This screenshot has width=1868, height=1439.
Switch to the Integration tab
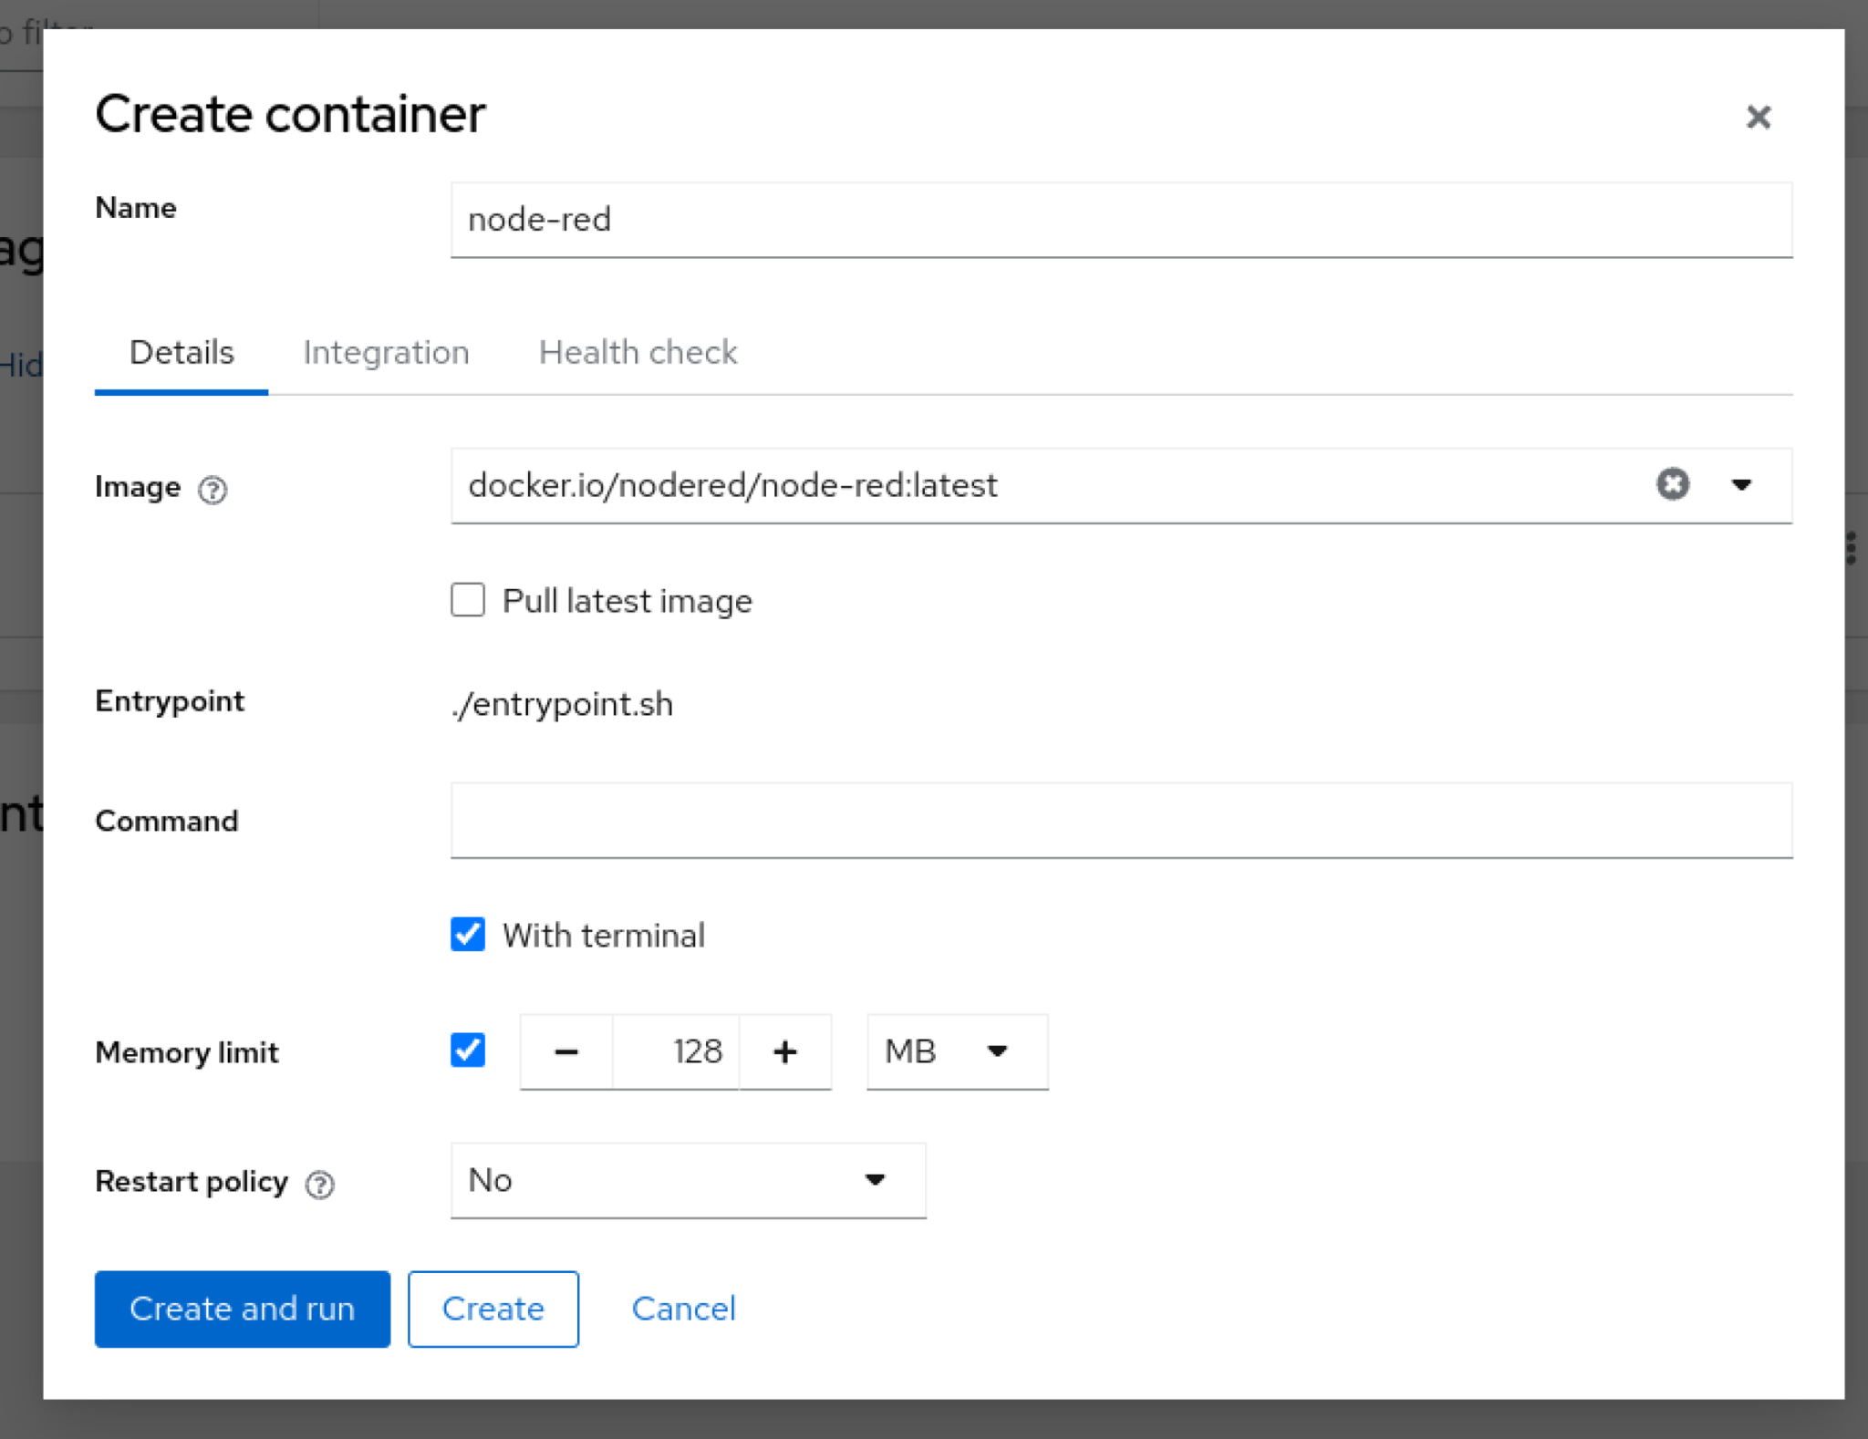[x=386, y=353]
